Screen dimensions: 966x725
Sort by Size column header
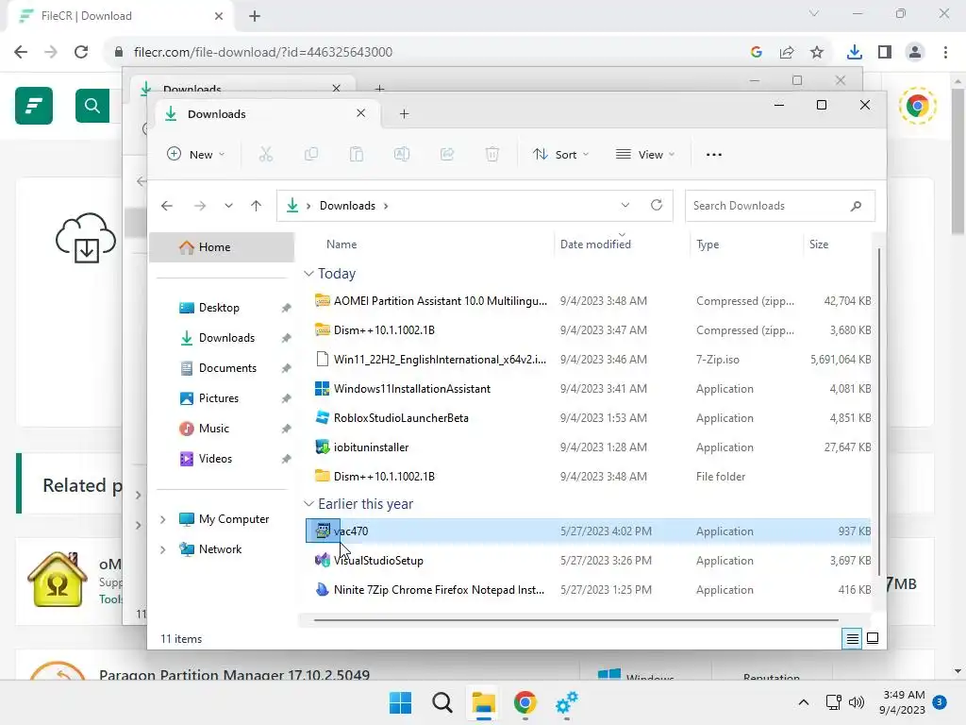(x=818, y=244)
